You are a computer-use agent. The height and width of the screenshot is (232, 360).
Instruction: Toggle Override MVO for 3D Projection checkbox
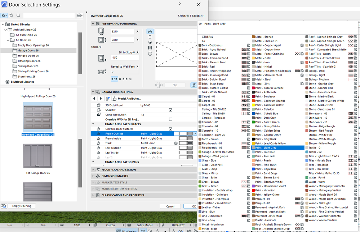tap(170, 119)
